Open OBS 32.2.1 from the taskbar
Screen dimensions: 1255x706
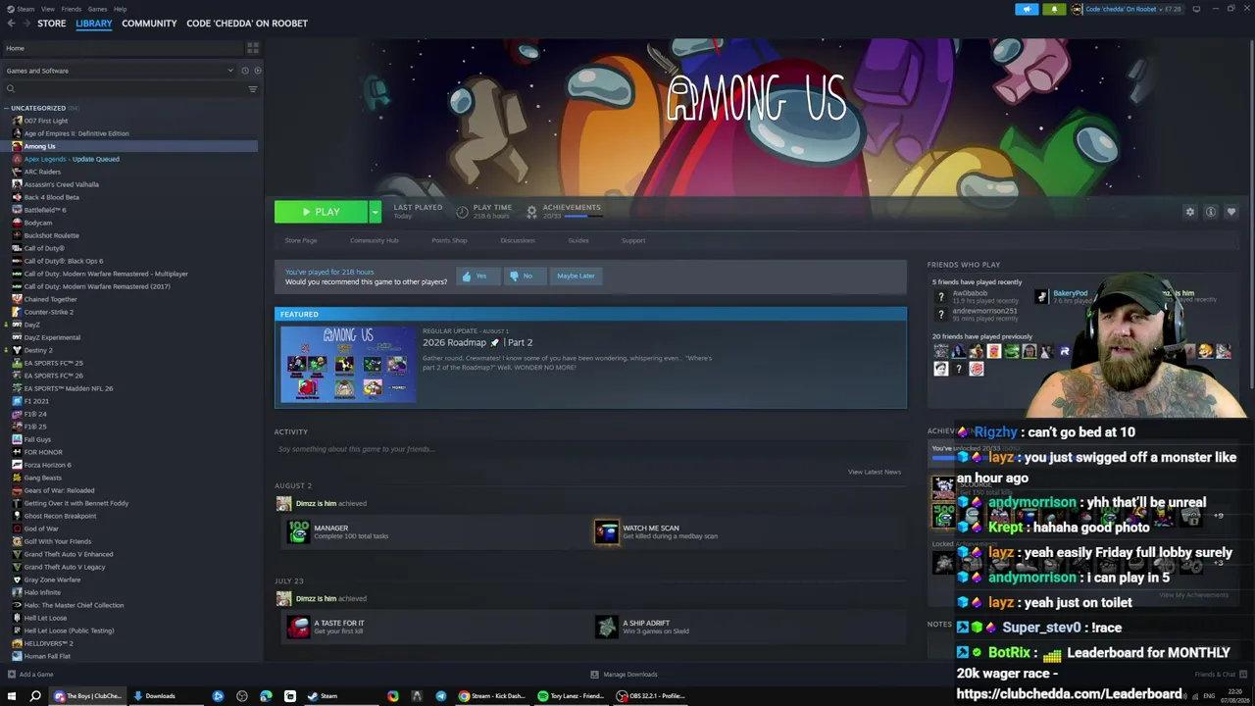[x=651, y=696]
